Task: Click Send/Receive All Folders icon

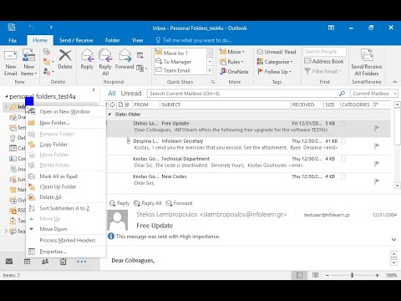Action: click(367, 55)
